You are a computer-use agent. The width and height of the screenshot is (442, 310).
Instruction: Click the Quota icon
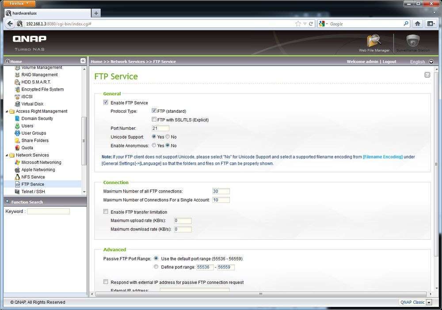click(x=17, y=148)
